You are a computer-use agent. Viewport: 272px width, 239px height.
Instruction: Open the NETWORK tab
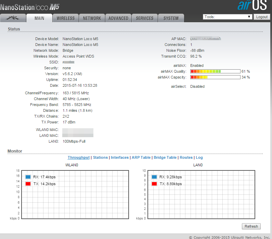click(92, 18)
